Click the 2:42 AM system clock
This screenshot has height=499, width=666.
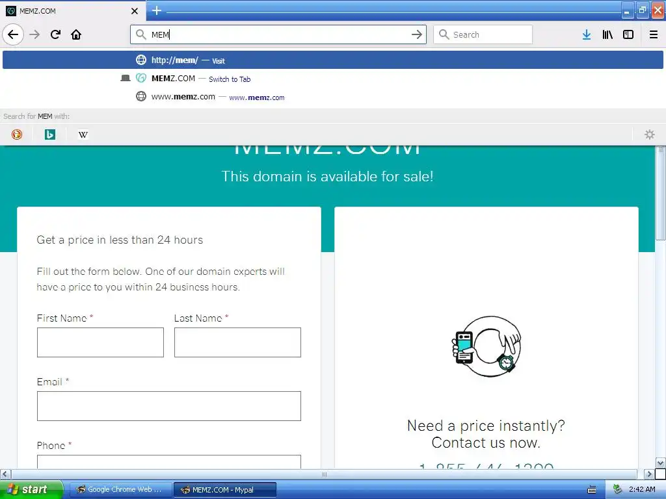(642, 489)
